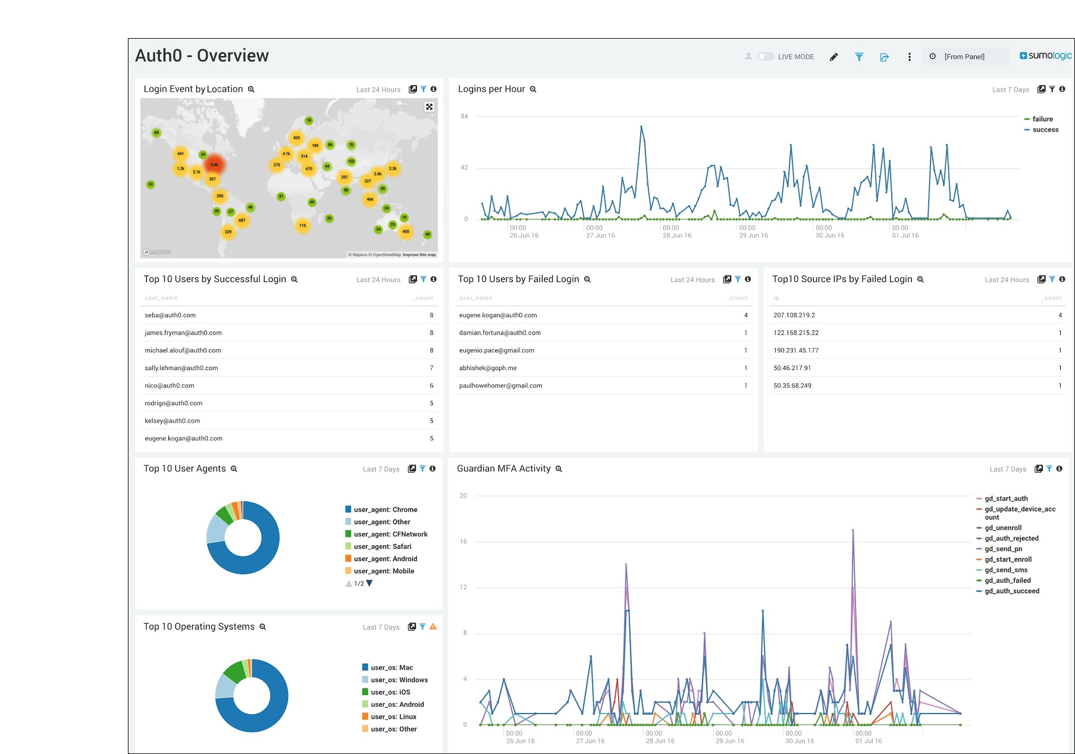This screenshot has width=1075, height=754.
Task: Click the magnifier icon beside Login Event by Location
Action: pyautogui.click(x=251, y=89)
